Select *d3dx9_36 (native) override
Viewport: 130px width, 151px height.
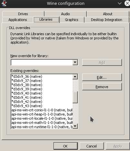click(42, 76)
